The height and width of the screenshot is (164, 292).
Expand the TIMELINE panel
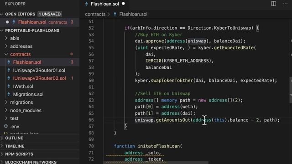[x=15, y=146]
